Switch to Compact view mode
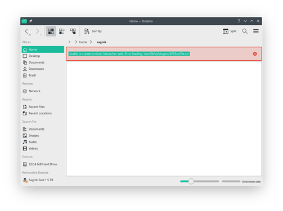283x211 pixels. (62, 31)
